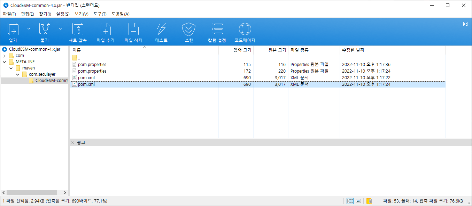
Task: Sort by the 압축 크기 column header
Action: tap(236, 50)
